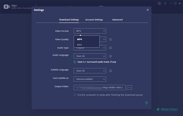Click the Kigo app logo icon
This screenshot has height=116, width=183.
(7, 7)
